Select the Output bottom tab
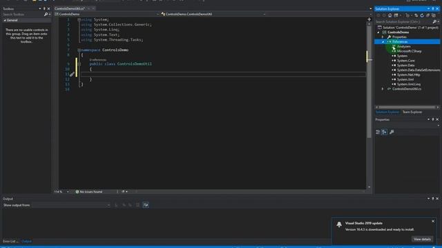Image resolution: width=442 pixels, height=248 pixels. pos(26,241)
